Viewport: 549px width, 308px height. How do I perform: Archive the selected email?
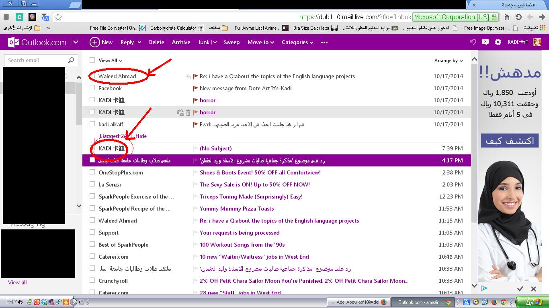181,42
